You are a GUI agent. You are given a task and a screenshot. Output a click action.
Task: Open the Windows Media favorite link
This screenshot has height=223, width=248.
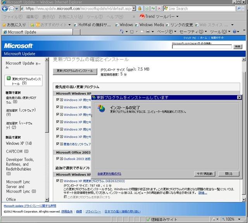point(150,25)
